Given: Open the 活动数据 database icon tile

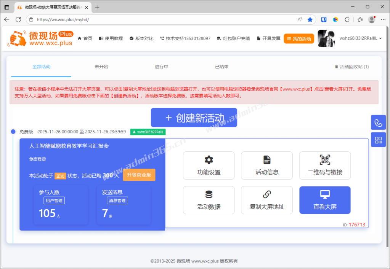Looking at the screenshot, I should (x=209, y=200).
